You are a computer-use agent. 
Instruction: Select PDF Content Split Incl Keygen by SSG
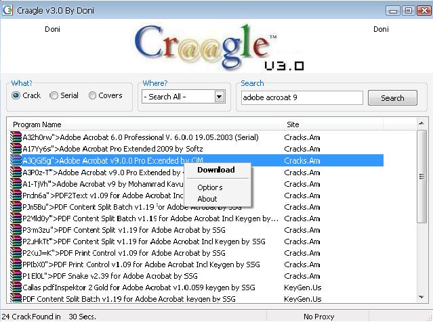[144, 241]
